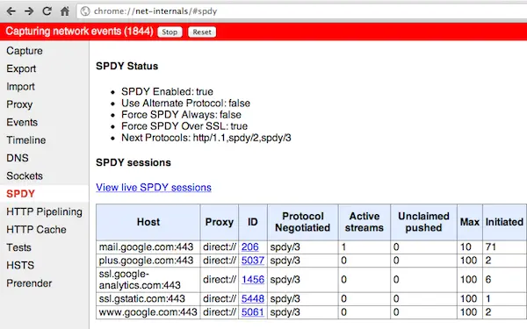Reset the captured network events
This screenshot has height=329, width=527.
(202, 32)
